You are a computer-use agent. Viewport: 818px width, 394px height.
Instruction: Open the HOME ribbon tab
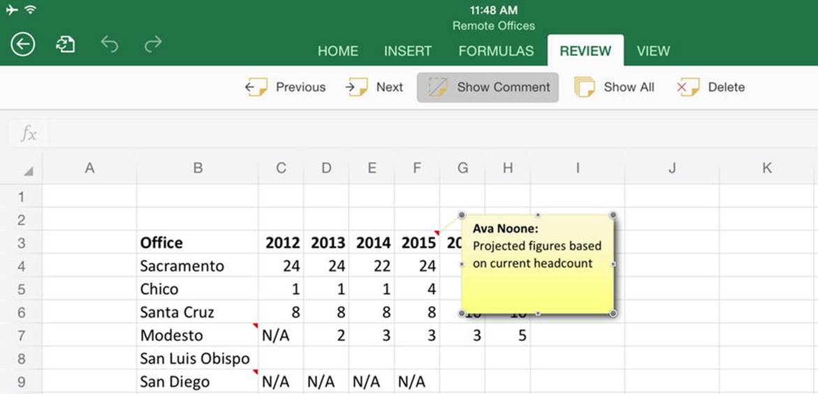coord(338,51)
